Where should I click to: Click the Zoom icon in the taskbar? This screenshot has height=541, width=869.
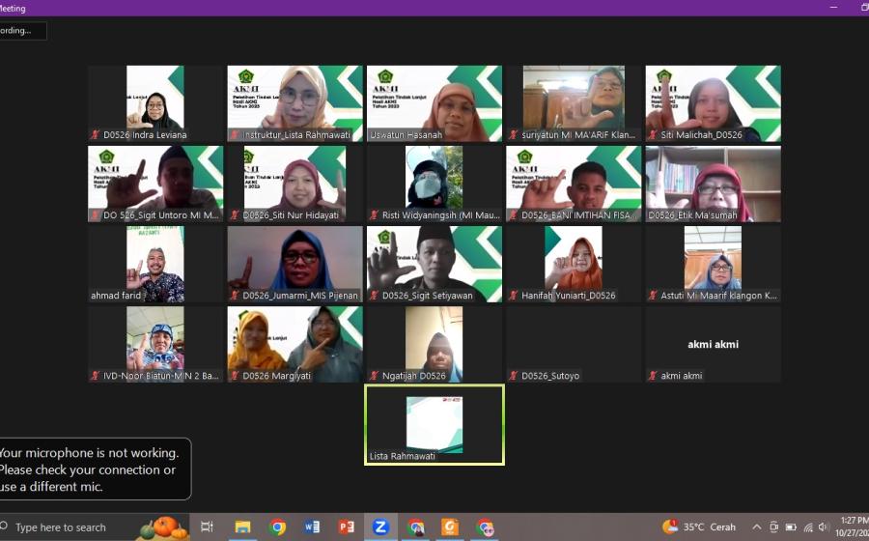[x=380, y=527]
